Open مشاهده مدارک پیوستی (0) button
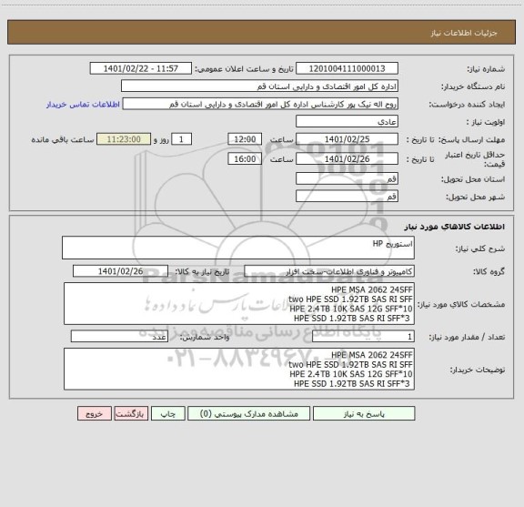Screen dimensions: 524x507 (x=248, y=413)
